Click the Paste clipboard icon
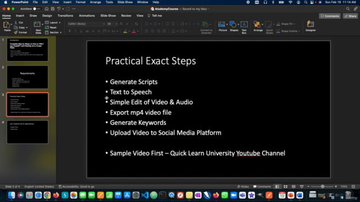The image size is (360, 202). click(x=7, y=25)
